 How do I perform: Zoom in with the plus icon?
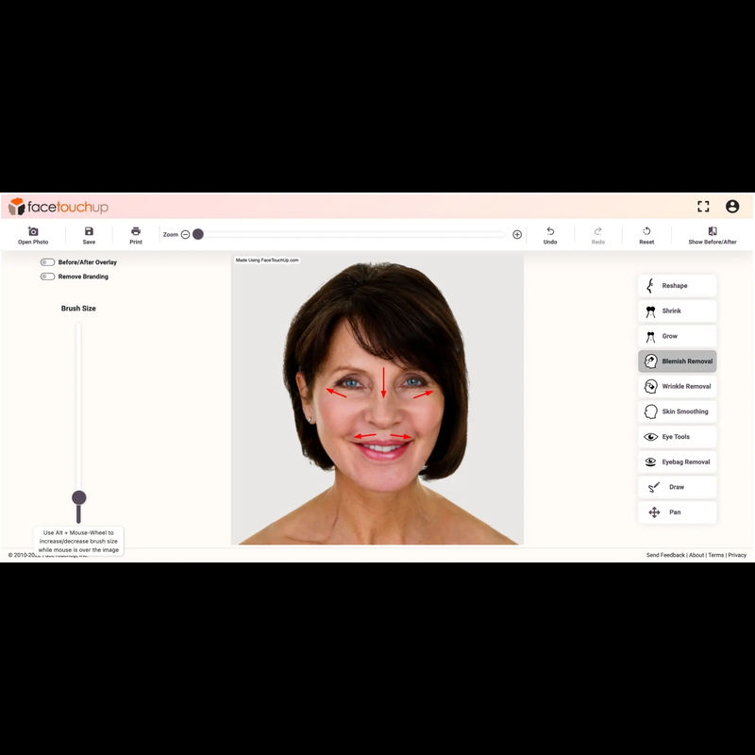click(x=517, y=234)
